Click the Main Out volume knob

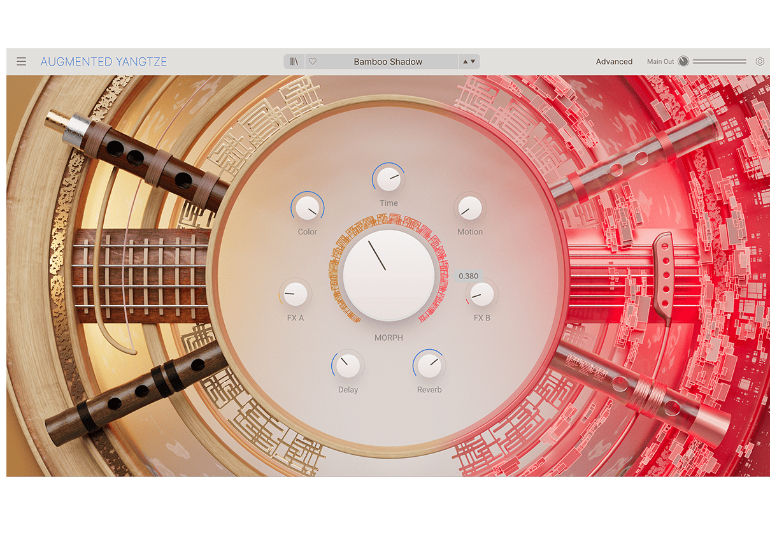(x=683, y=61)
